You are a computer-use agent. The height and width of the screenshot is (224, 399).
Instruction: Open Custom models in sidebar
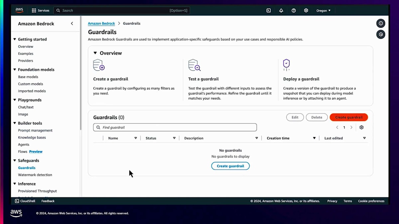click(31, 84)
